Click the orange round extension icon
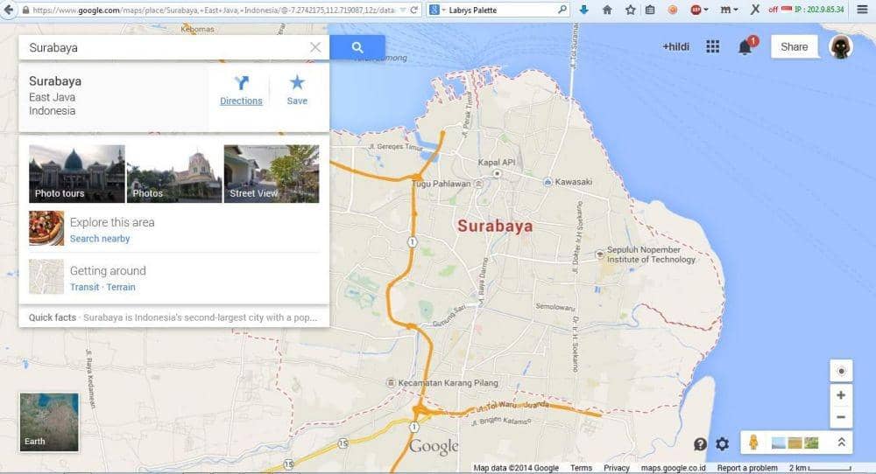 point(673,10)
